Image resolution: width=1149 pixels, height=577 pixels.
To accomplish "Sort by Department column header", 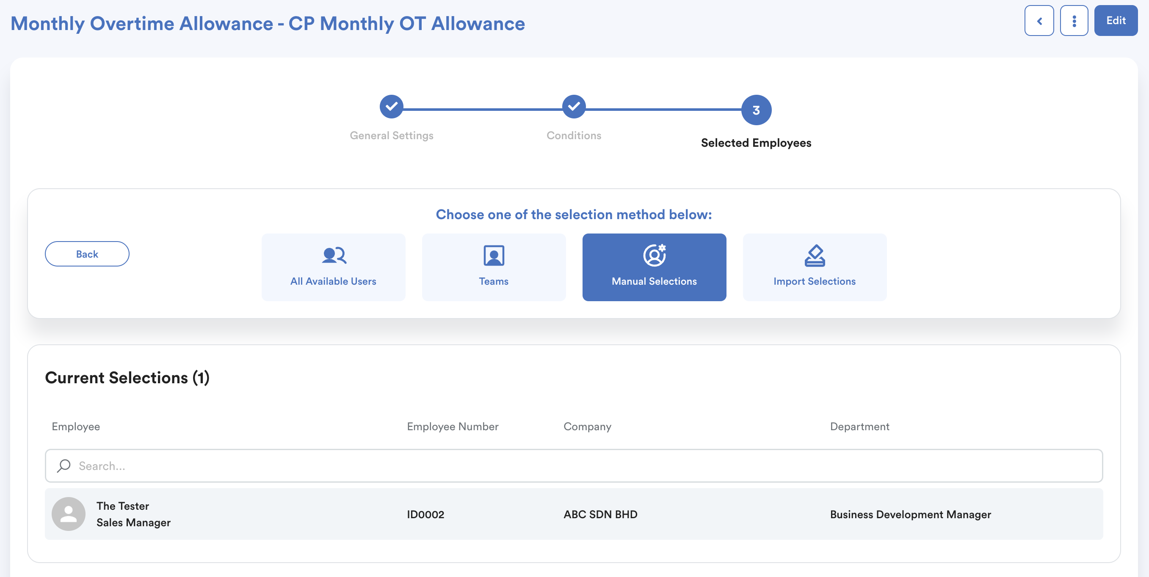I will click(859, 426).
